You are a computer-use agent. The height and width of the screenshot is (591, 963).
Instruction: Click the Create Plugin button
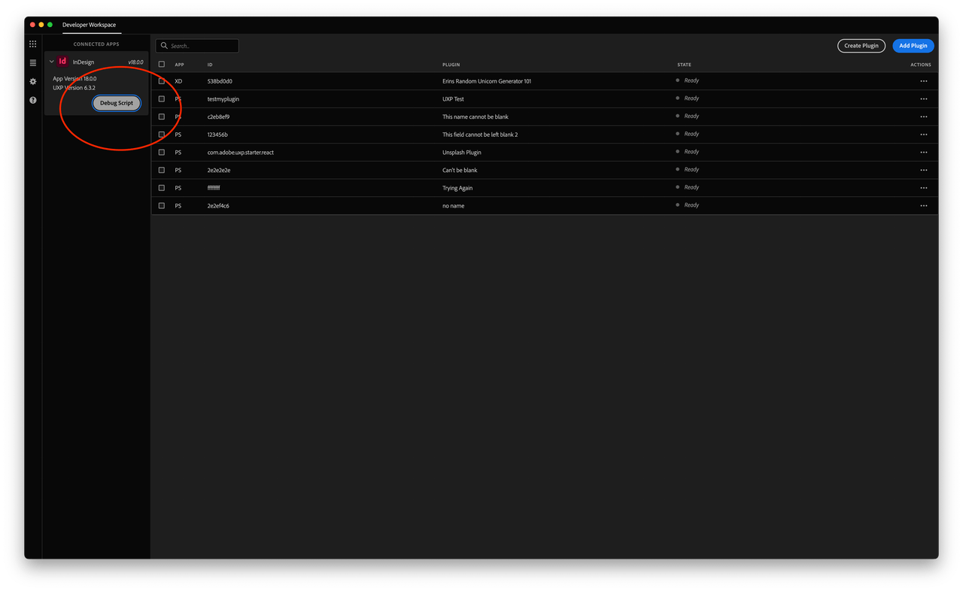861,46
